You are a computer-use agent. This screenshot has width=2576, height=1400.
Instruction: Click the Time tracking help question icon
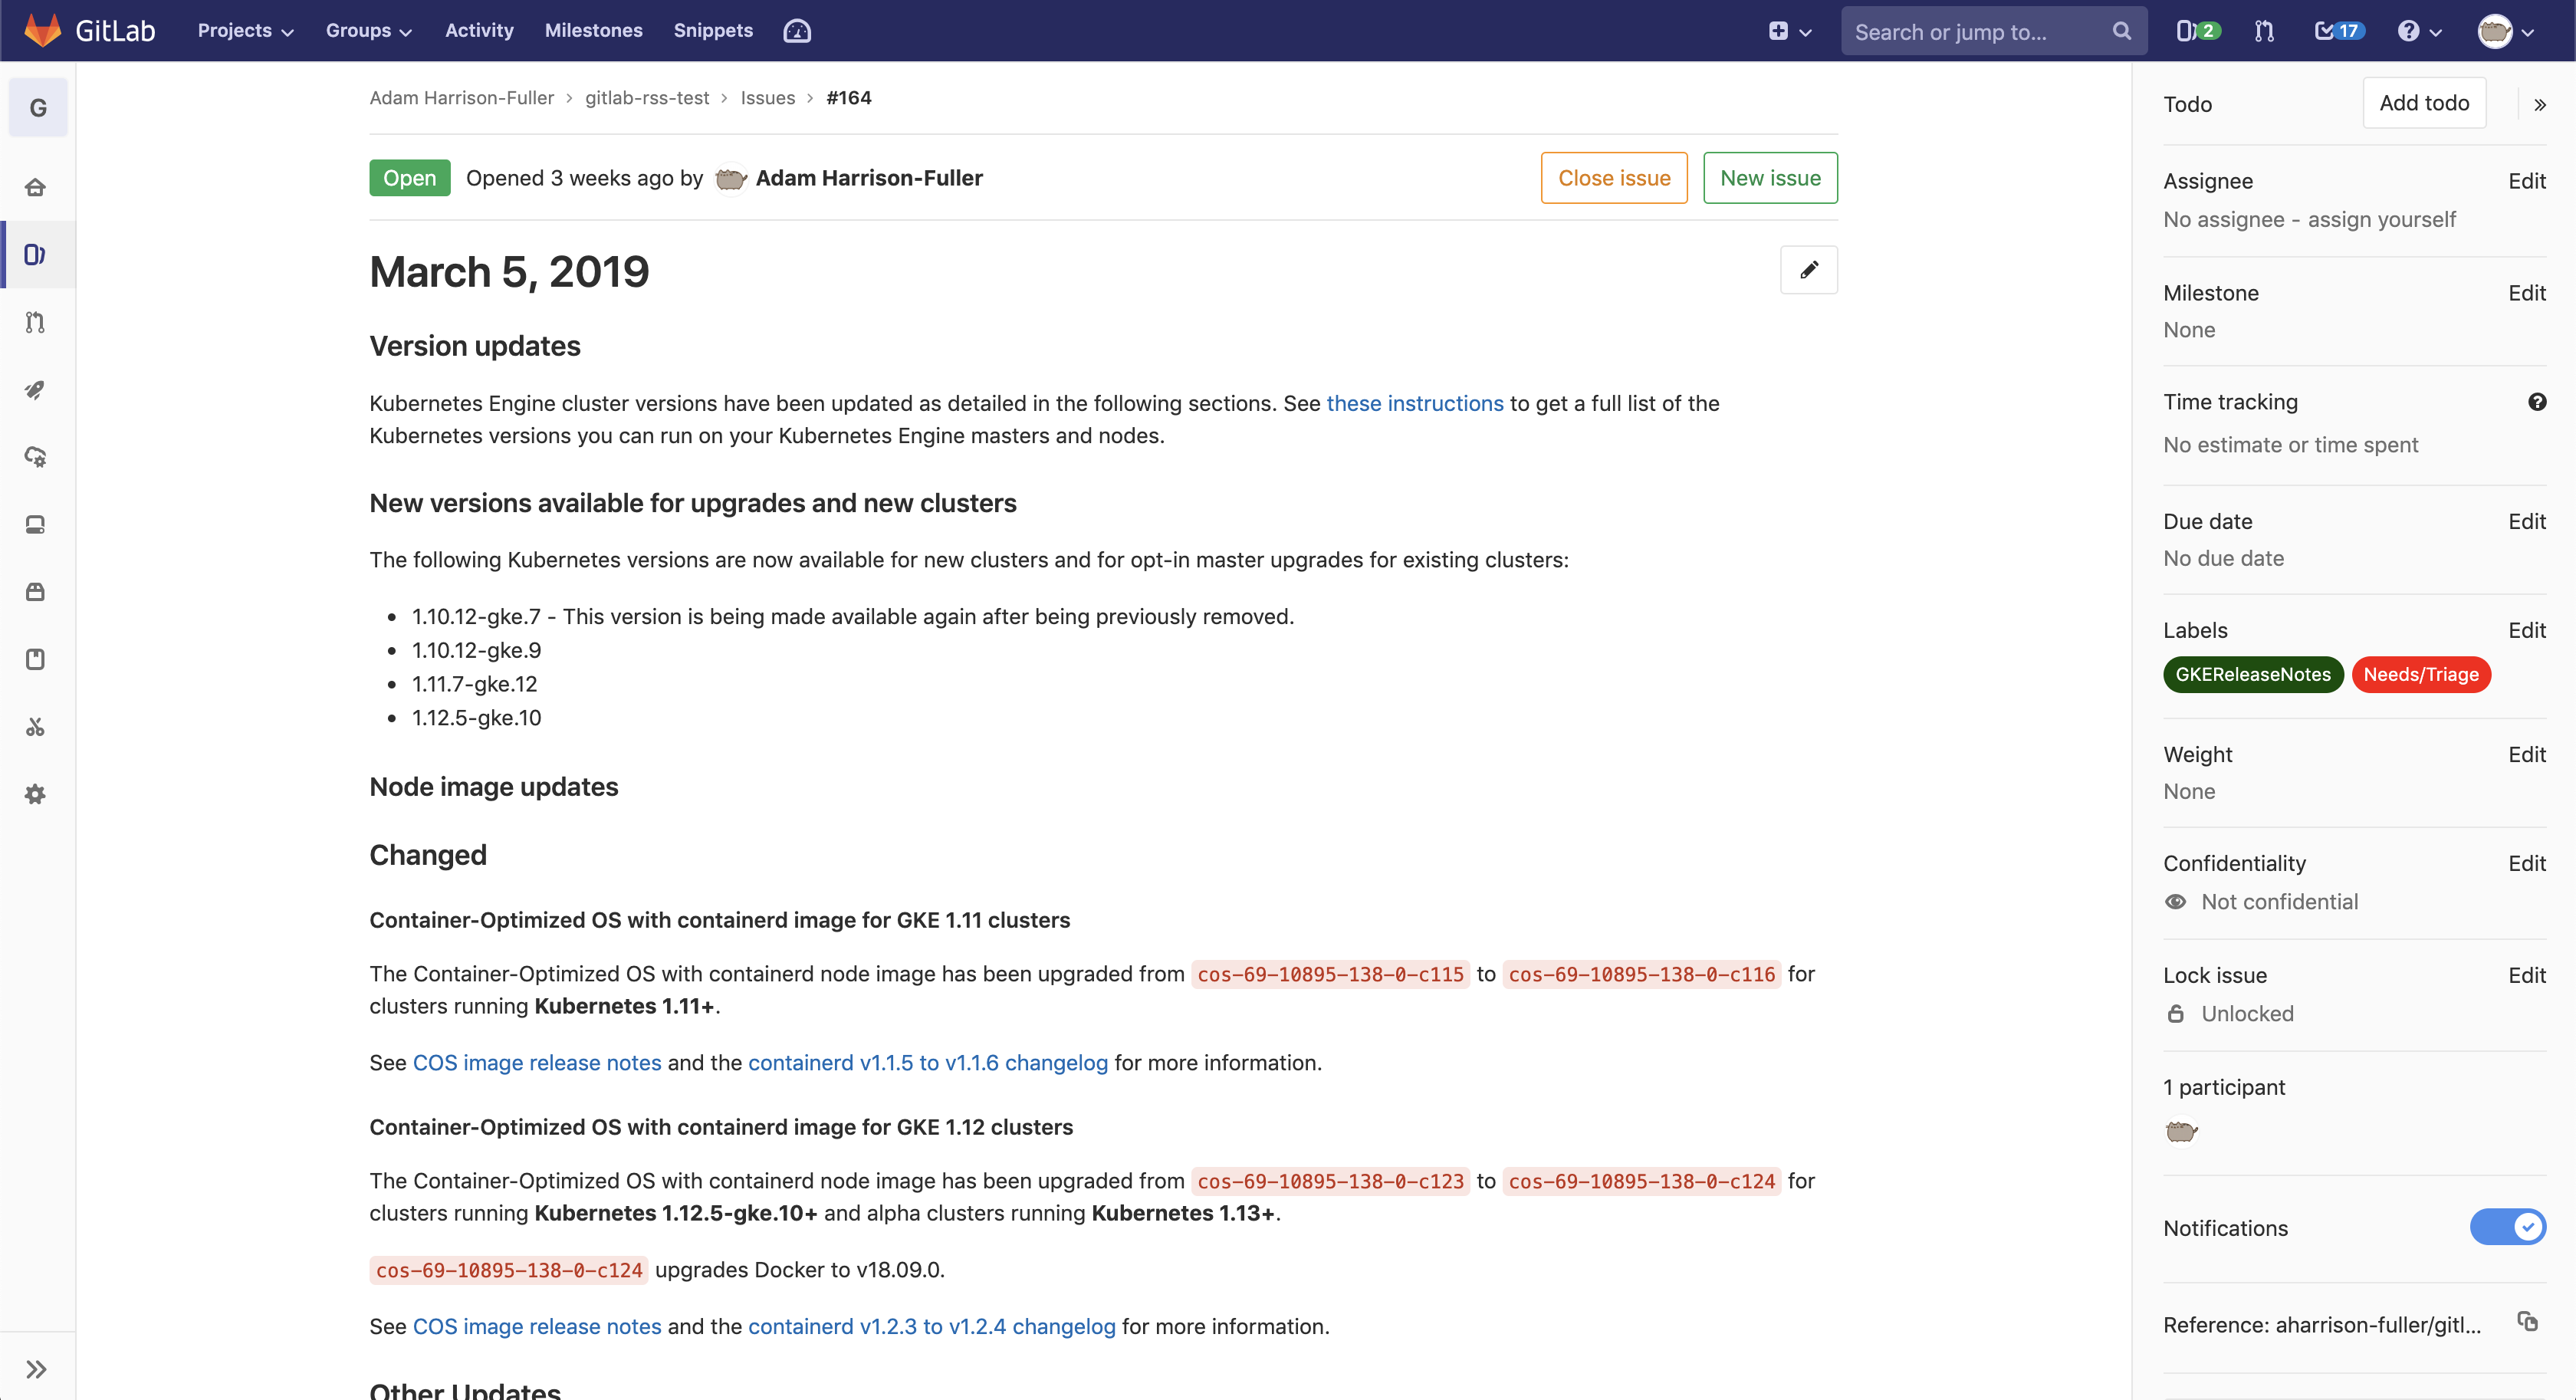pyautogui.click(x=2537, y=402)
